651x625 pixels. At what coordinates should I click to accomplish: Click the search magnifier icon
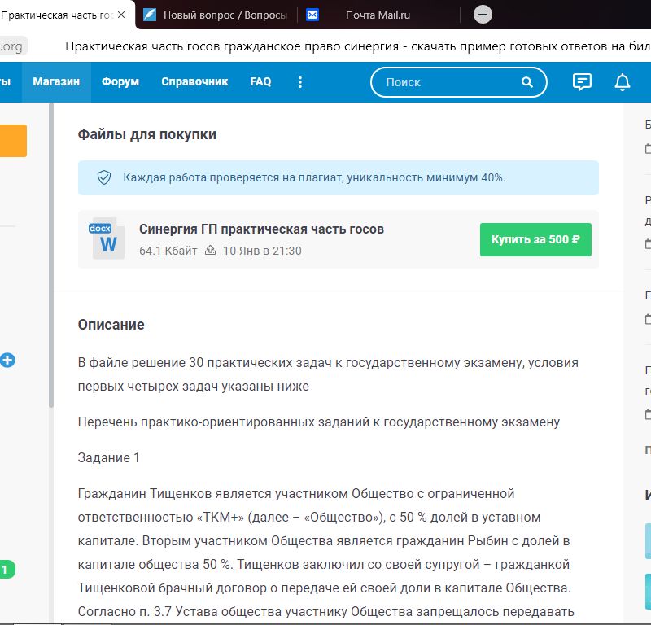click(x=526, y=82)
